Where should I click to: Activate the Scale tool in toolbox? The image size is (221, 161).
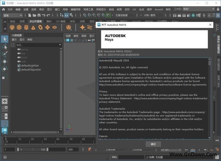[x=5, y=77]
